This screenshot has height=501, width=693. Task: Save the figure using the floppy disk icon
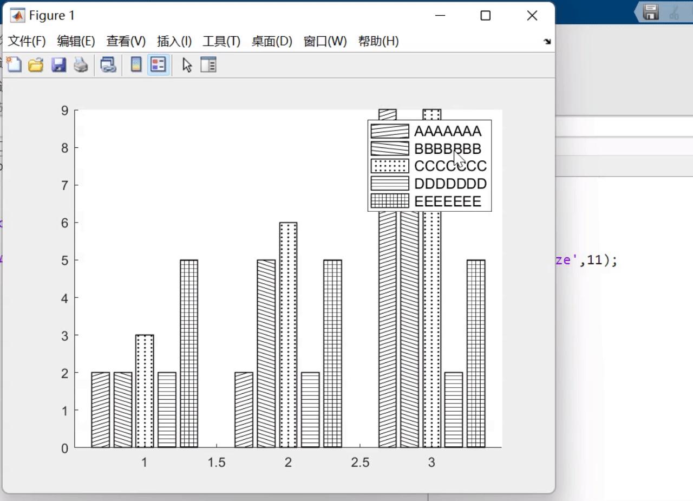(x=59, y=64)
